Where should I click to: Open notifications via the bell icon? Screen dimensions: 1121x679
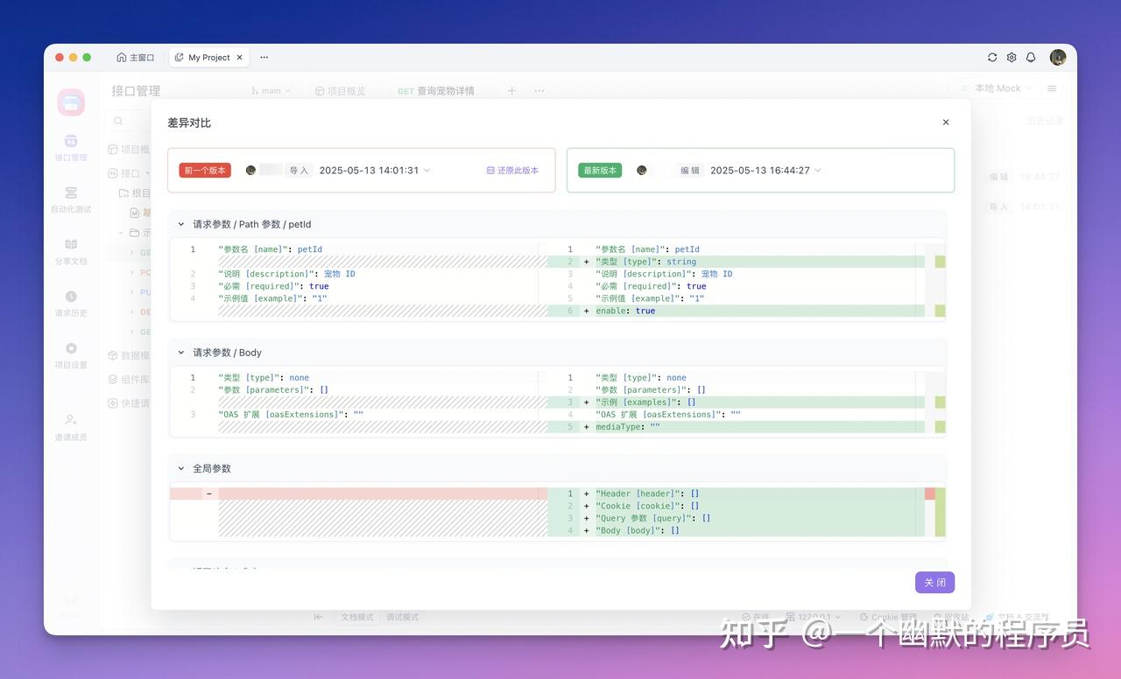pyautogui.click(x=1032, y=57)
